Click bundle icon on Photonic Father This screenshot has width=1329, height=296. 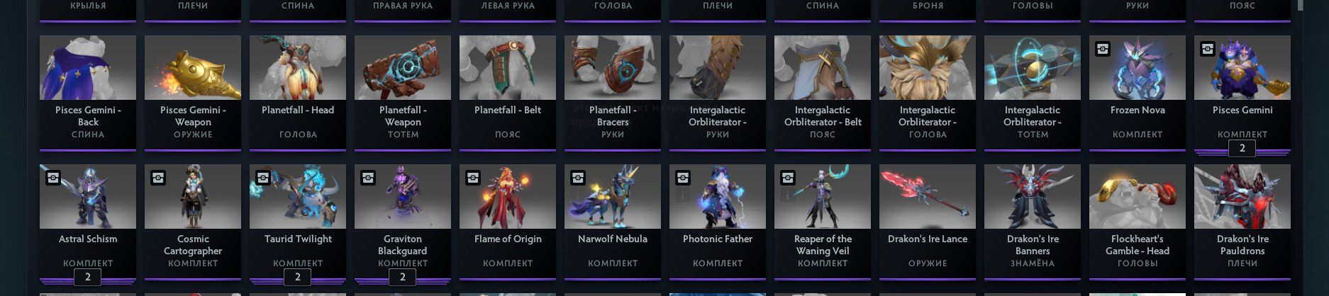pos(682,178)
